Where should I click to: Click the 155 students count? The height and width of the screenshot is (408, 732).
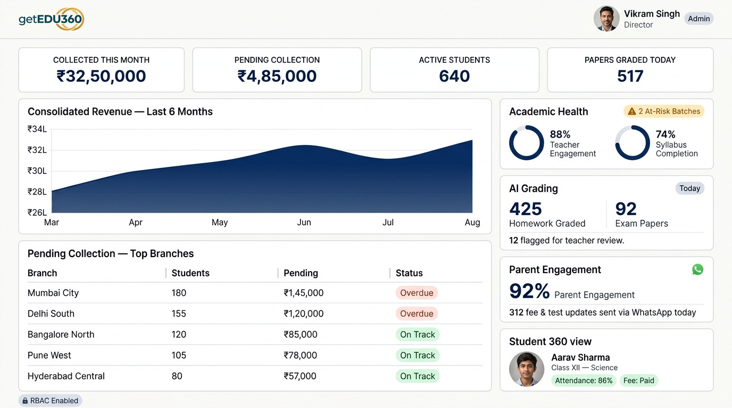[x=179, y=313]
